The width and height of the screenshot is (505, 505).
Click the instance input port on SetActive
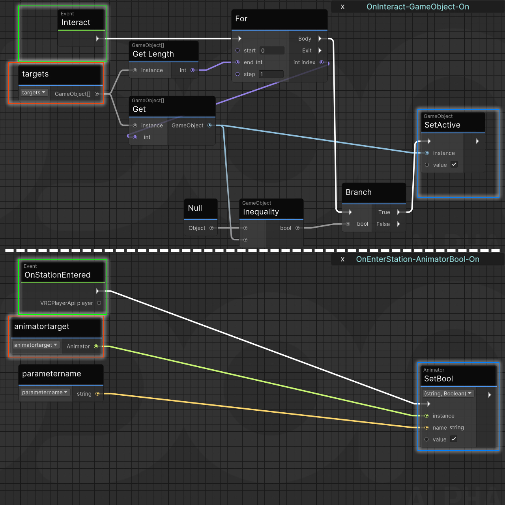tap(427, 153)
